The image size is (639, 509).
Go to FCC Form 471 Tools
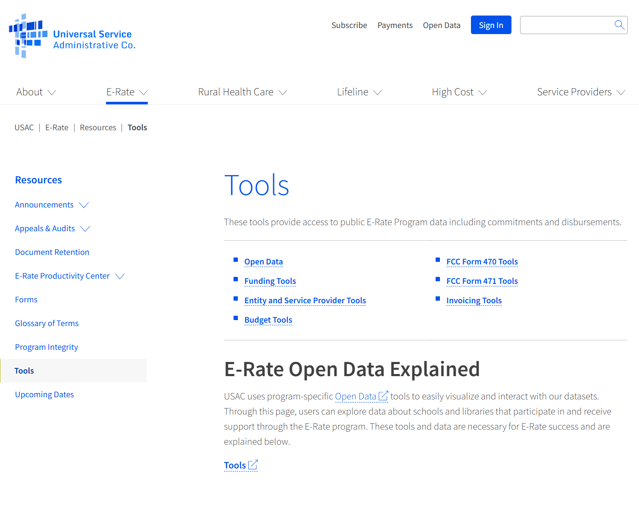482,281
